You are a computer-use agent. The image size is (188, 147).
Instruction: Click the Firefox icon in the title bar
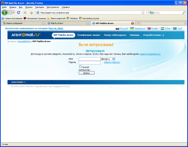click(x=3, y=3)
